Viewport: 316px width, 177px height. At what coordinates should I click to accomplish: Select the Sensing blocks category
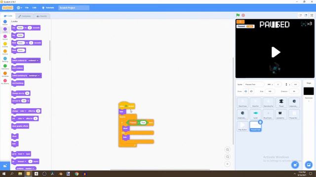point(5,59)
